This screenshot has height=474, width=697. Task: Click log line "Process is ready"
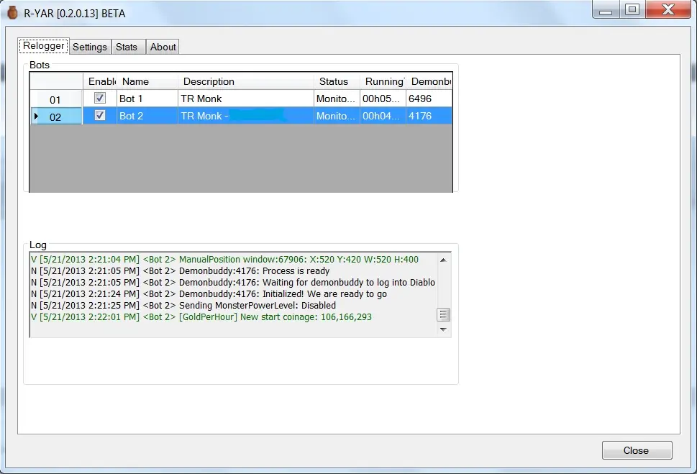click(180, 270)
